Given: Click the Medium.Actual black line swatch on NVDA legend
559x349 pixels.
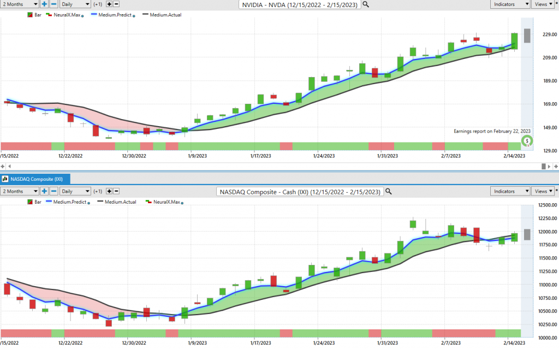Looking at the screenshot, I should pyautogui.click(x=145, y=15).
